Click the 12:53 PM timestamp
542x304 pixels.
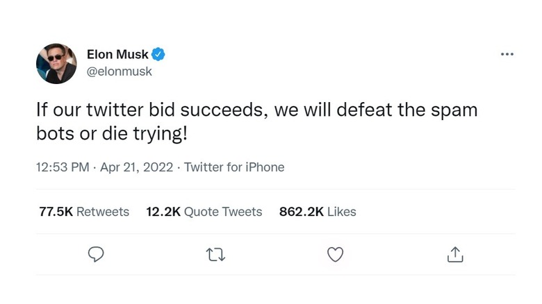coord(63,167)
